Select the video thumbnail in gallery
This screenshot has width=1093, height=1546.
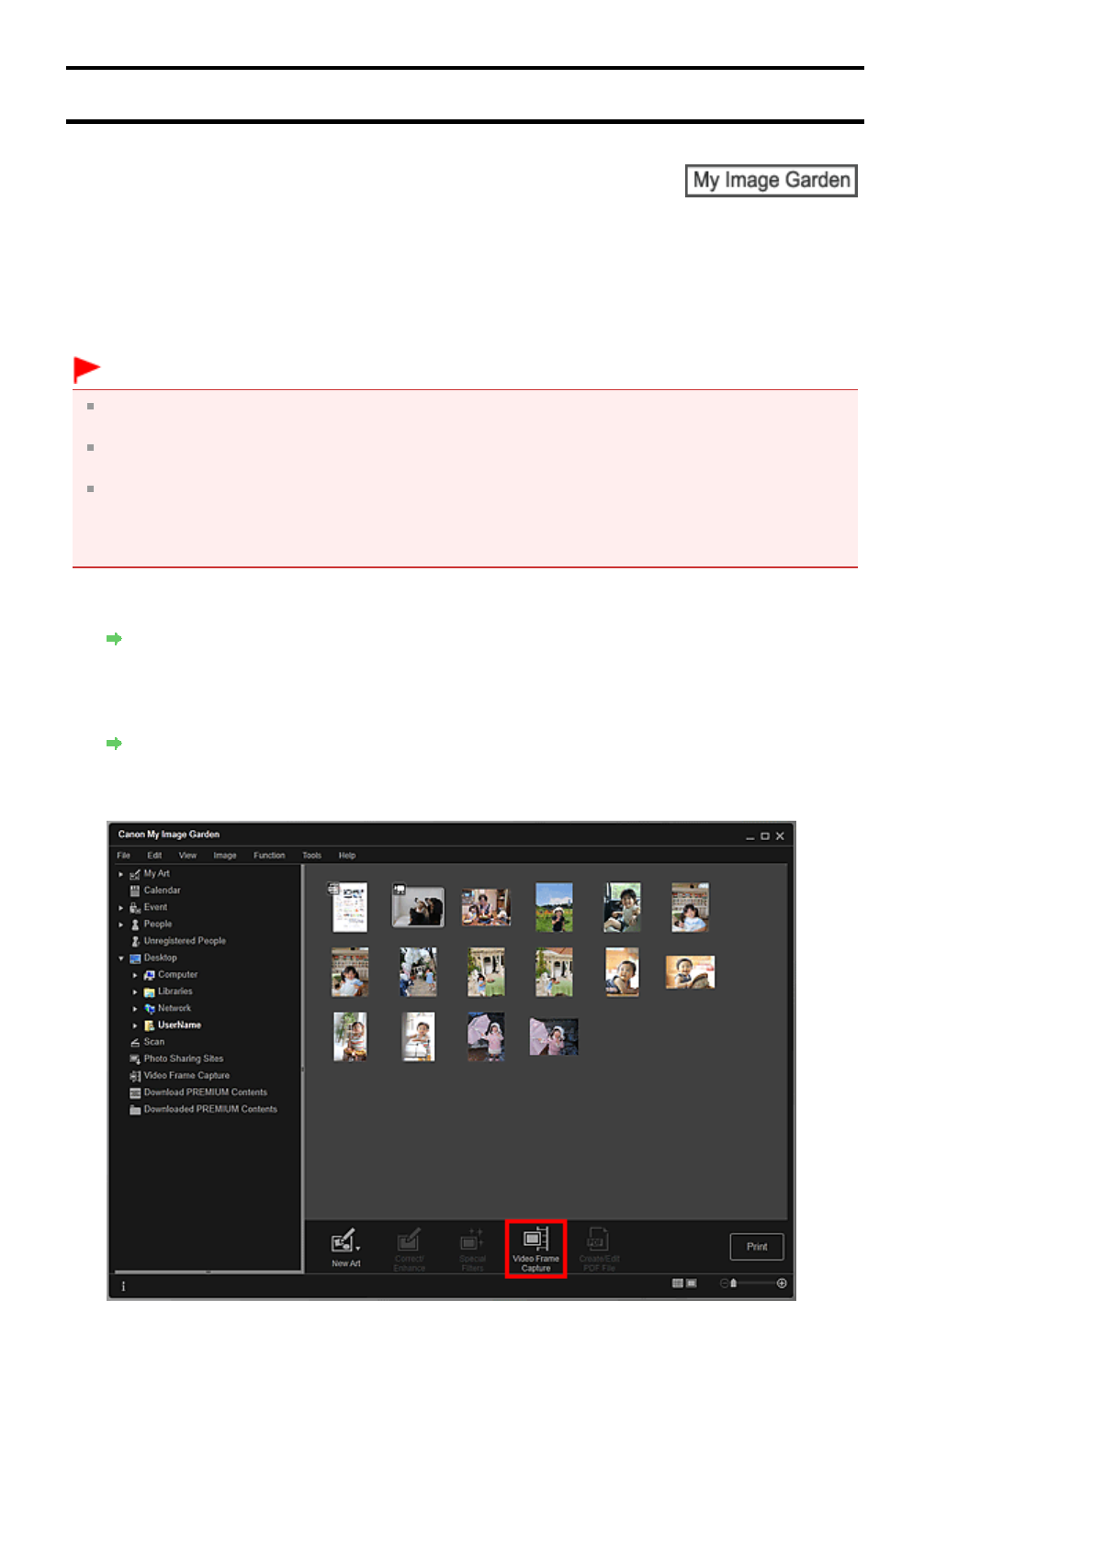pyautogui.click(x=418, y=906)
